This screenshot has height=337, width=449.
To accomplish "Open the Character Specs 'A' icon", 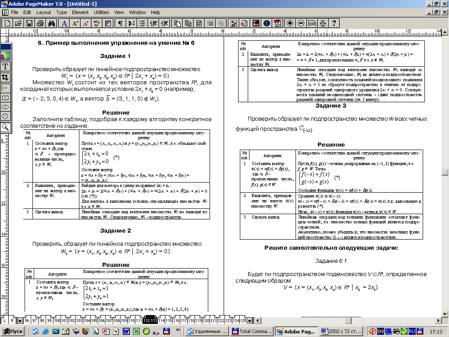I will point(64,23).
